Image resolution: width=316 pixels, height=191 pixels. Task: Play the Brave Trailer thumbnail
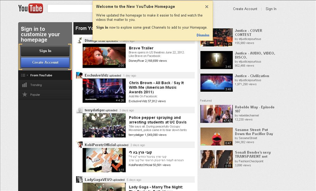[104, 56]
